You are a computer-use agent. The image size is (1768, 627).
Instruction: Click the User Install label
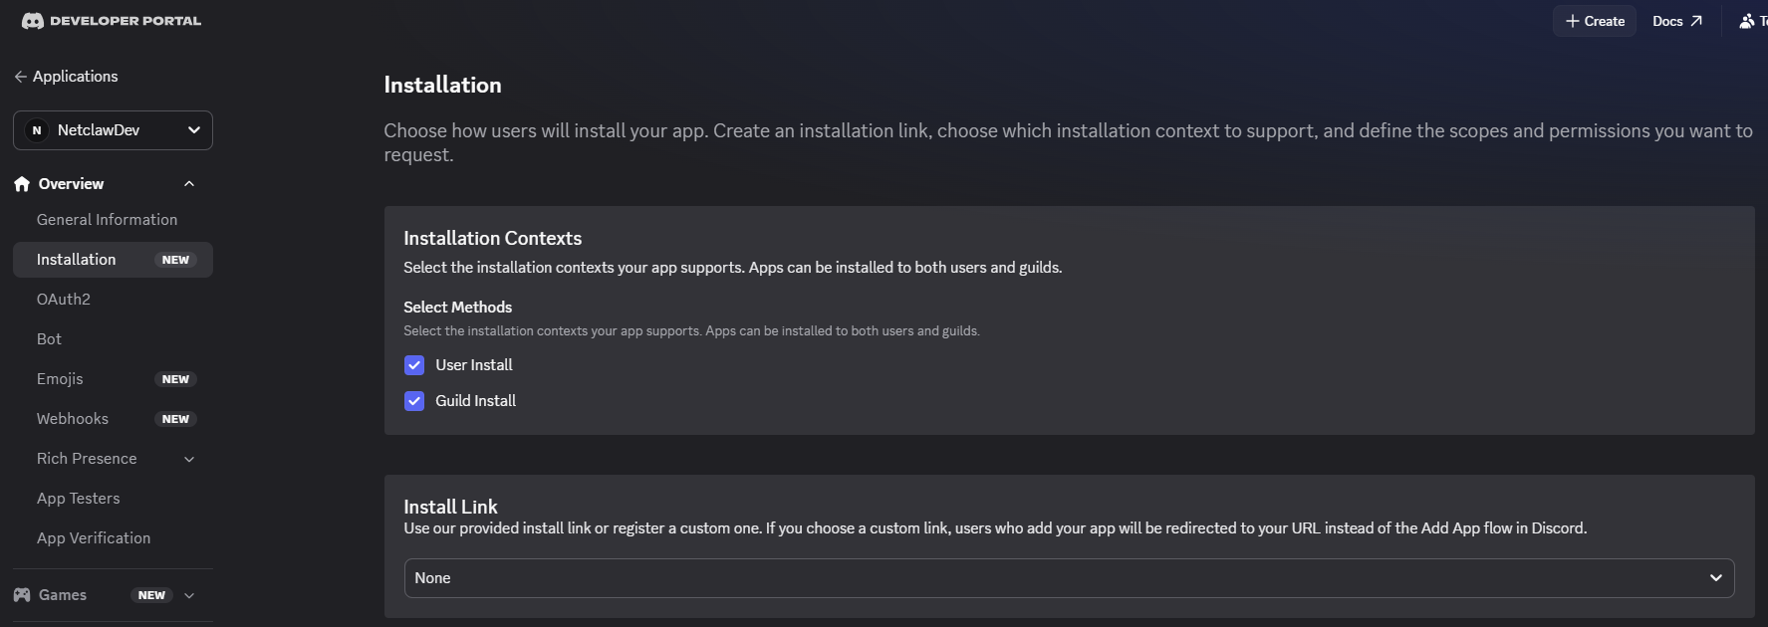pos(474,365)
